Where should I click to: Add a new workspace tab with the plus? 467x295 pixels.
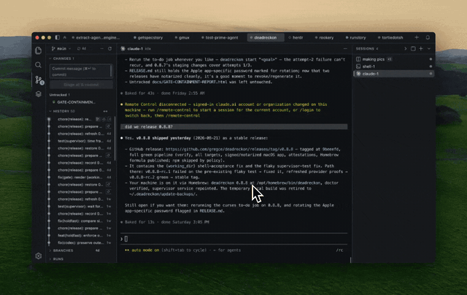pos(417,37)
